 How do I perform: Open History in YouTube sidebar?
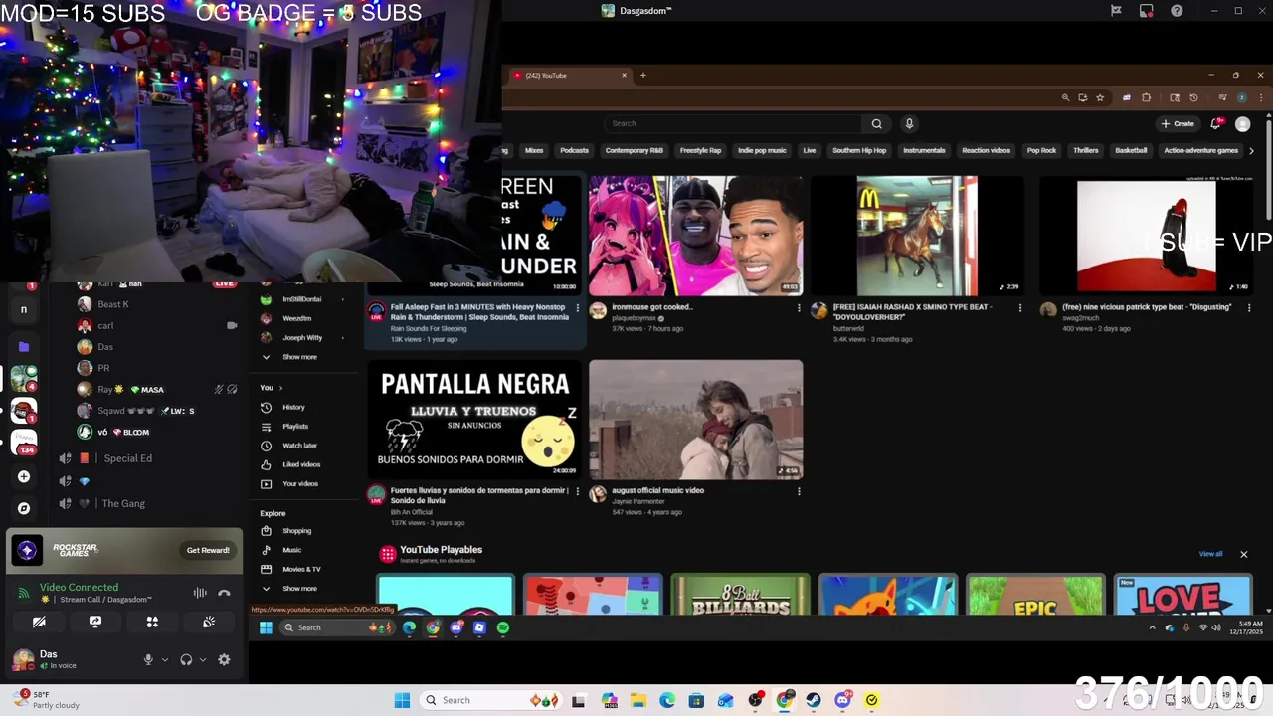tap(293, 407)
